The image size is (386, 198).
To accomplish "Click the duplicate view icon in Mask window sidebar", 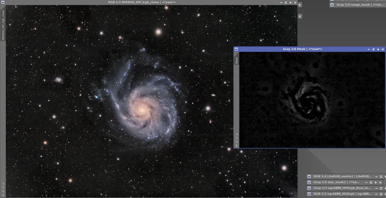I will (x=236, y=142).
